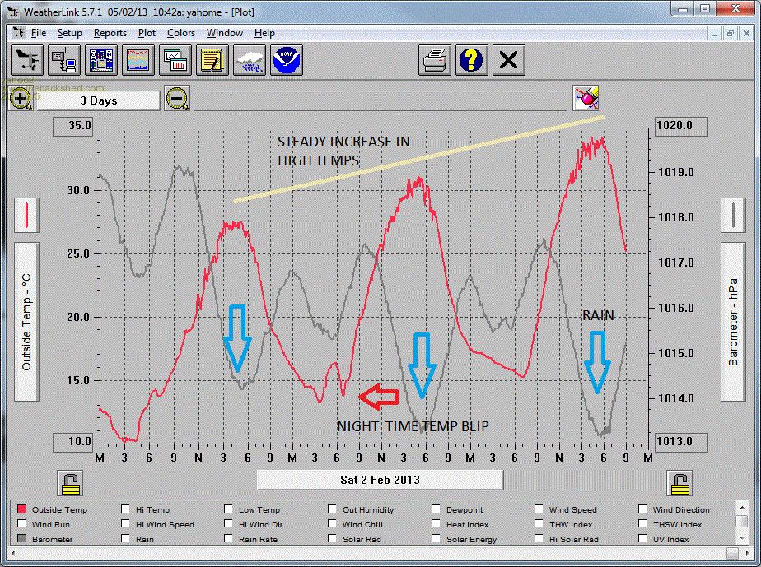Open the Sat 2 Feb 2013 date selector

(x=380, y=480)
